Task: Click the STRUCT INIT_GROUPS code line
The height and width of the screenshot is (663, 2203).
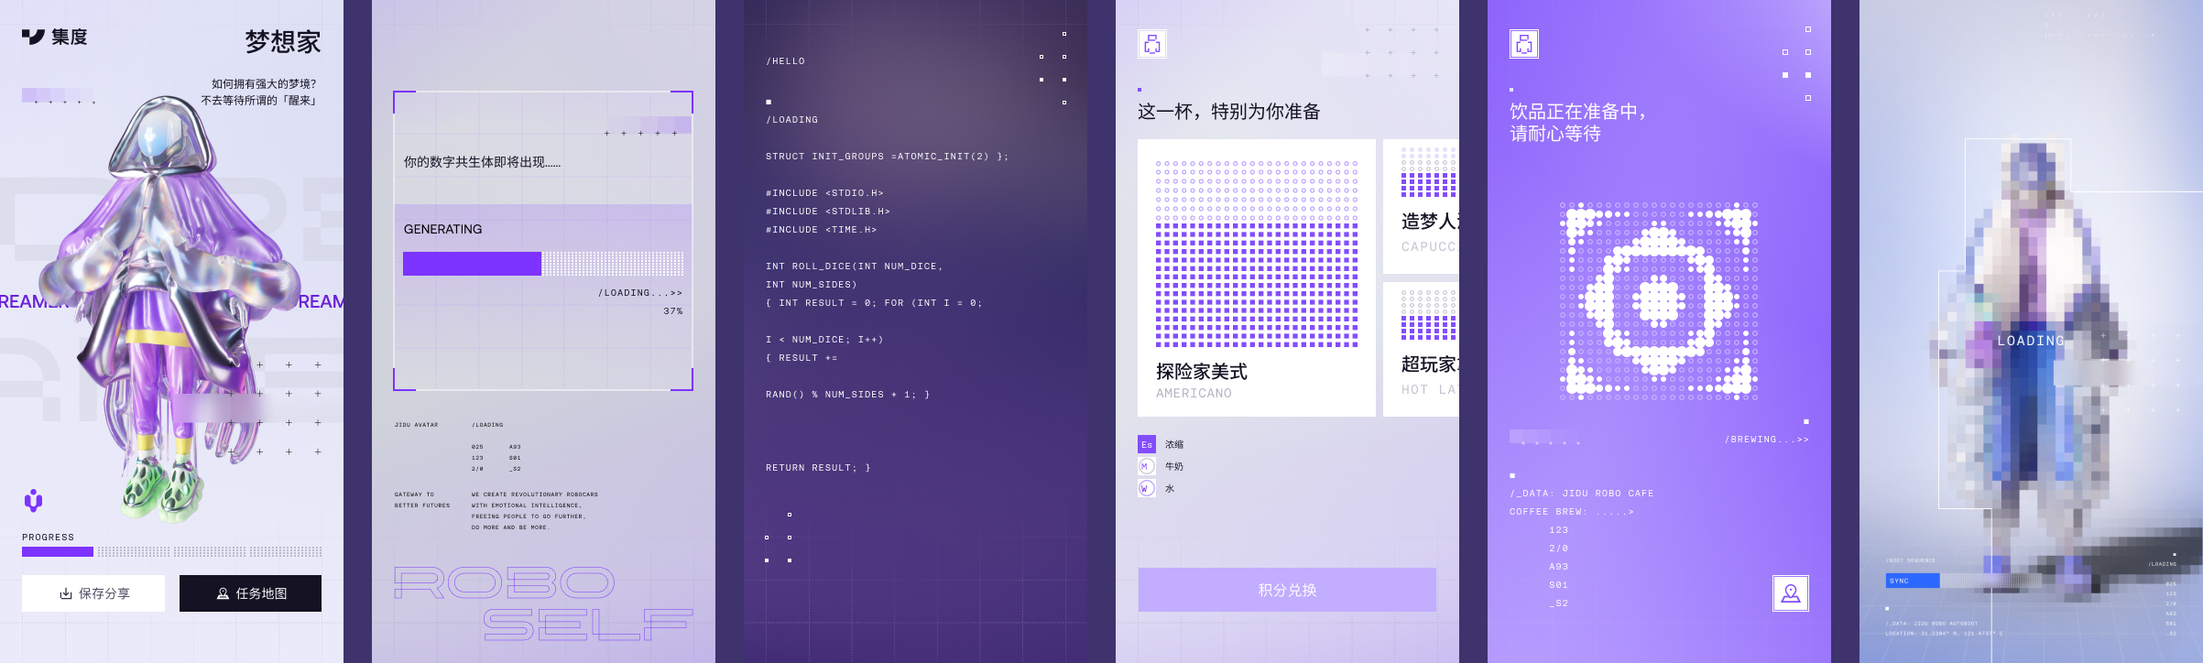Action: point(887,157)
